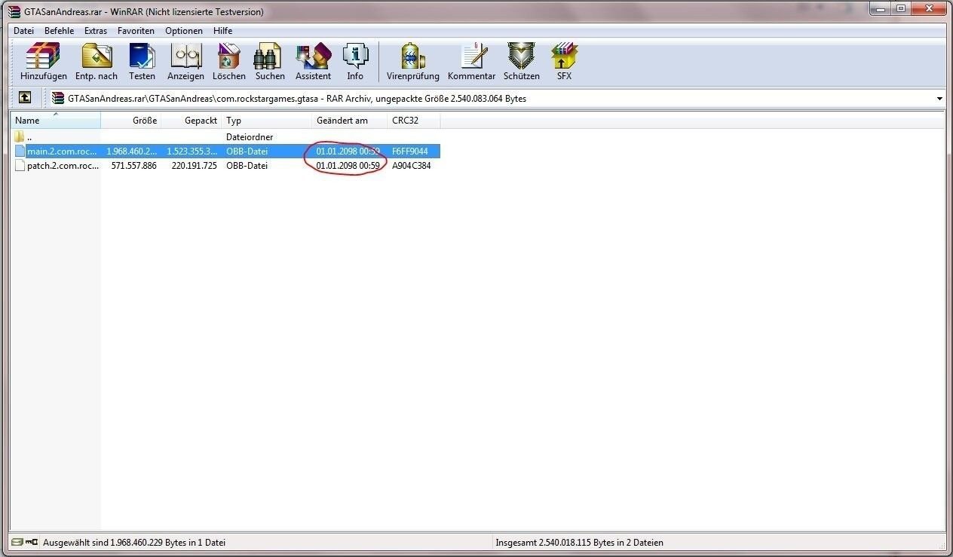953x557 pixels.
Task: Click the Hinzufügen toolbar icon
Action: pos(43,62)
